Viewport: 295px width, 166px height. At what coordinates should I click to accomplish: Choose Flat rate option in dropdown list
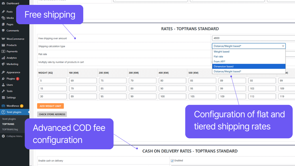coord(249,56)
